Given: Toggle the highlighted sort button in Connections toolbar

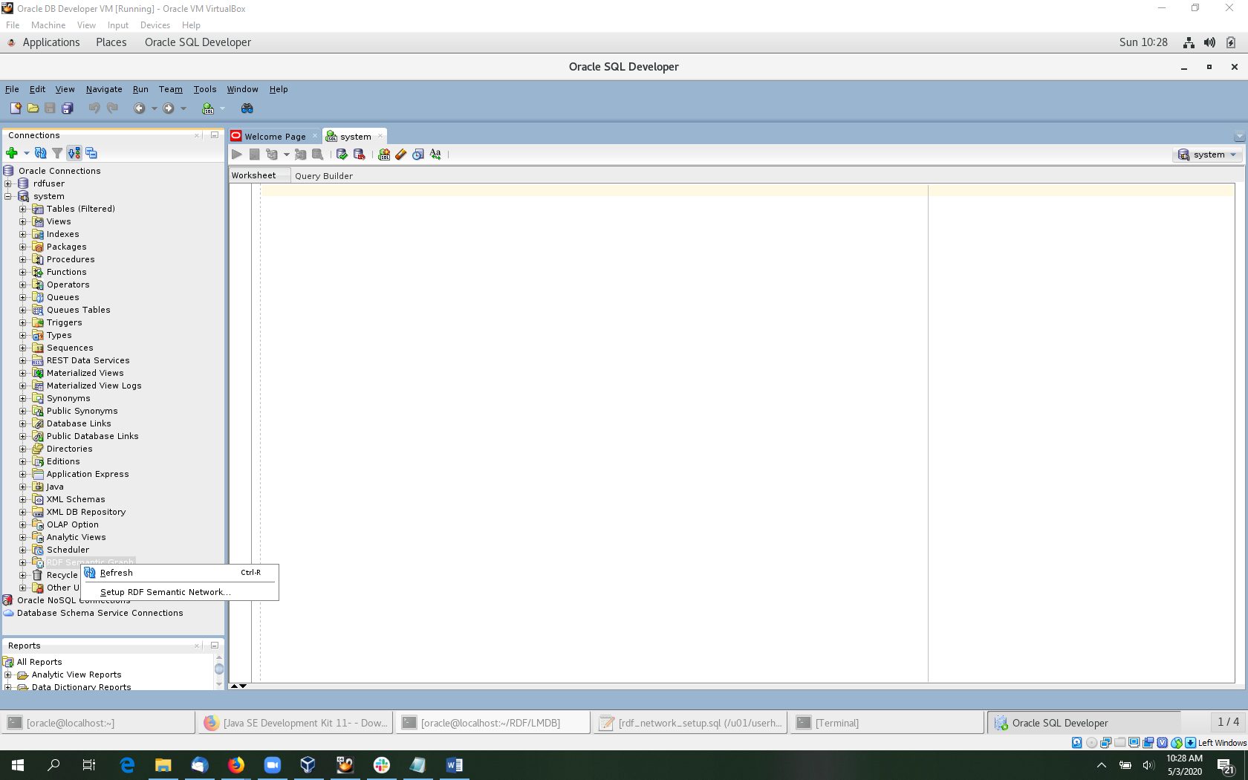Looking at the screenshot, I should click(x=74, y=153).
